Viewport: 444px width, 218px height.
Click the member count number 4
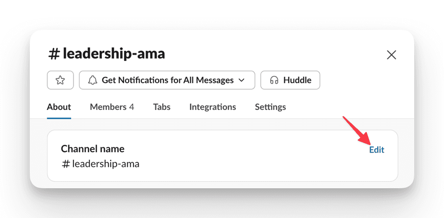131,107
